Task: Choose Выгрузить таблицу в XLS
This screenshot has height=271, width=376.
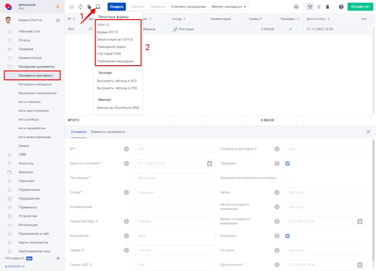Action: tap(117, 81)
